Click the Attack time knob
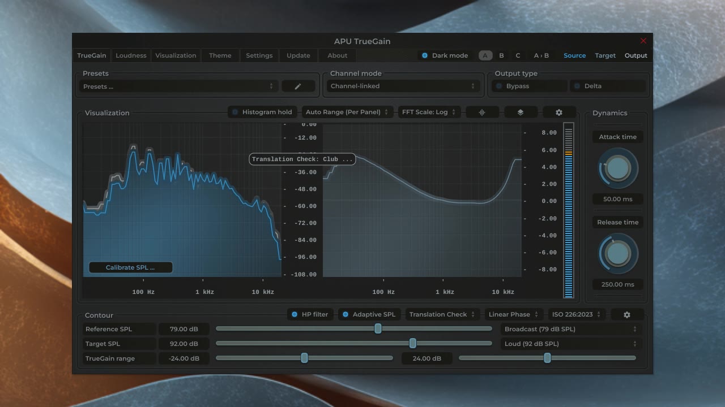The width and height of the screenshot is (725, 407). click(x=618, y=168)
